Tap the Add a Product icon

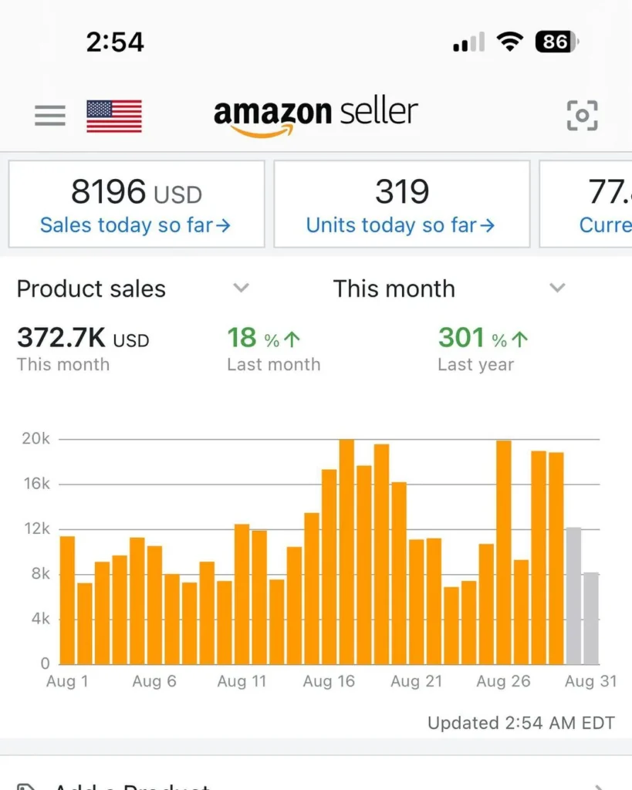point(26,785)
